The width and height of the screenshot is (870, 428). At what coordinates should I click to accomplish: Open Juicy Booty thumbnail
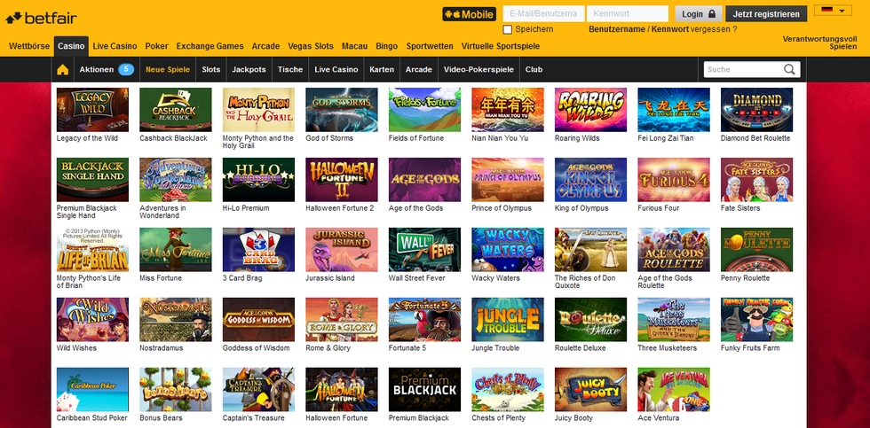pos(591,390)
